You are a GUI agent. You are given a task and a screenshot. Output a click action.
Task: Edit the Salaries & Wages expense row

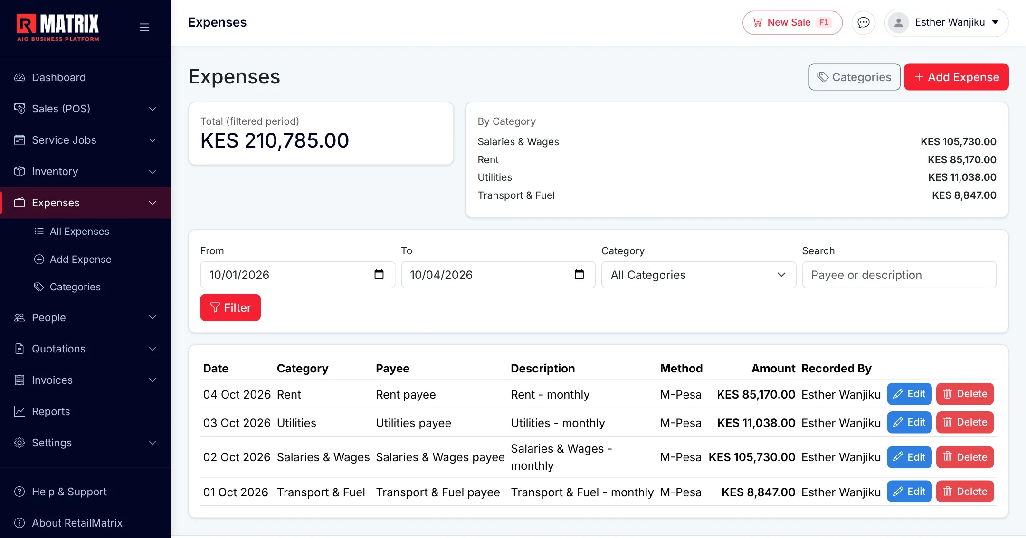click(909, 457)
